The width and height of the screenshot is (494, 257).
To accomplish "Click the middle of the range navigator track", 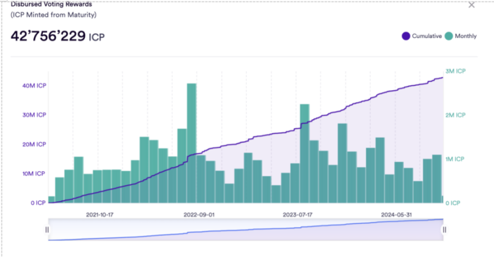I will pyautogui.click(x=246, y=230).
